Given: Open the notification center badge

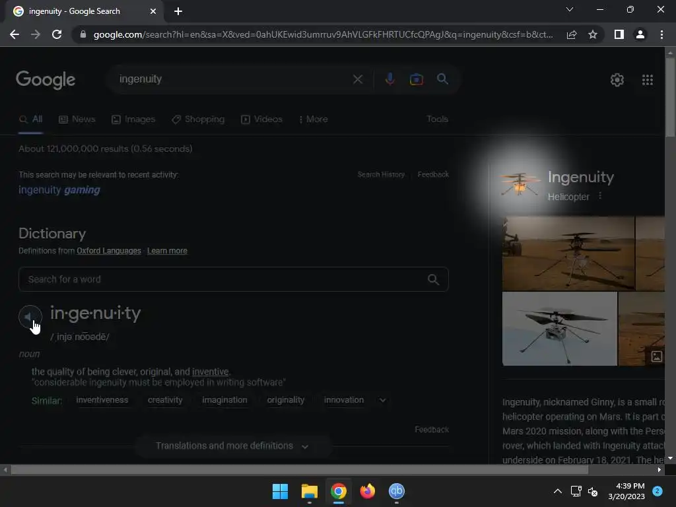Looking at the screenshot, I should point(658,490).
